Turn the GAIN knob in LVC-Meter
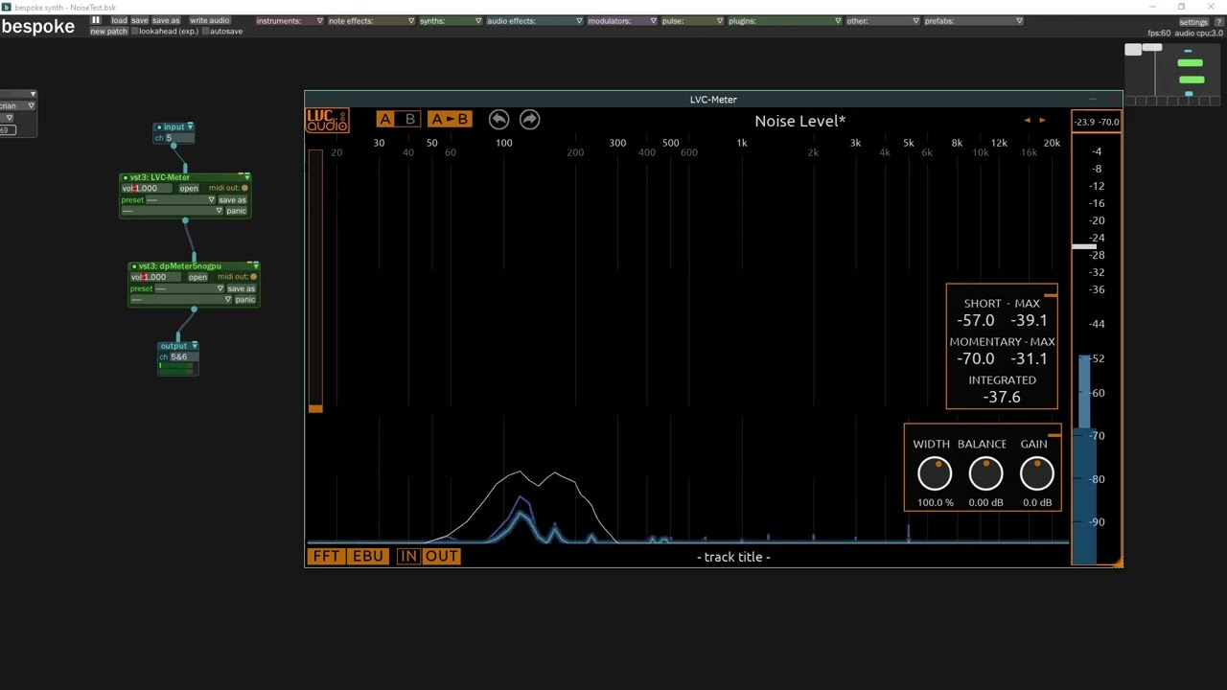Screen dimensions: 1227x690 coord(1036,472)
